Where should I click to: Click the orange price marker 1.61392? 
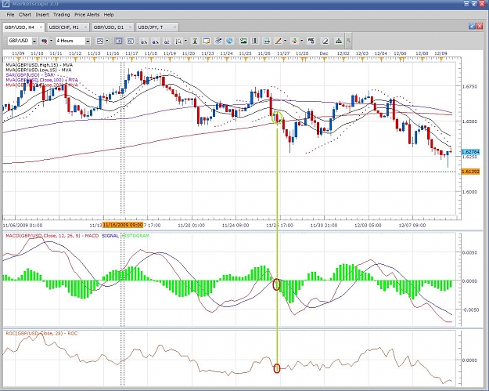pyautogui.click(x=470, y=172)
